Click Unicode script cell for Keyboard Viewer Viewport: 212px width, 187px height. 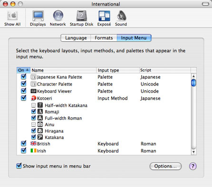[x=150, y=91]
